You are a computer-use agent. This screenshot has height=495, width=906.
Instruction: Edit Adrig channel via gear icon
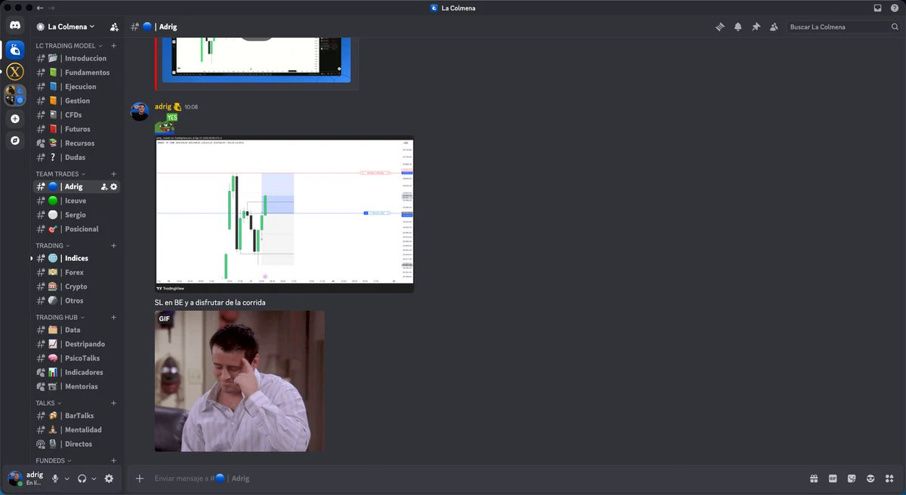[x=114, y=186]
